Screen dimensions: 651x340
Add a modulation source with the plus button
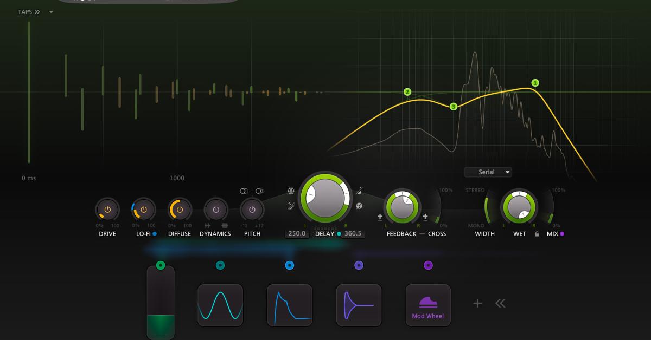coord(476,304)
